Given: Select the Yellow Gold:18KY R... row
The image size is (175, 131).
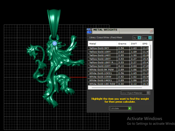Looking at the screenshot, I should (x=118, y=63).
